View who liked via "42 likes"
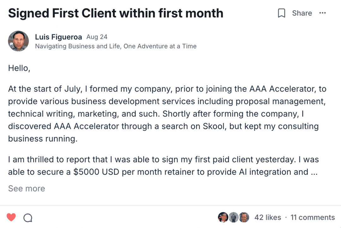The width and height of the screenshot is (341, 228). click(x=267, y=218)
